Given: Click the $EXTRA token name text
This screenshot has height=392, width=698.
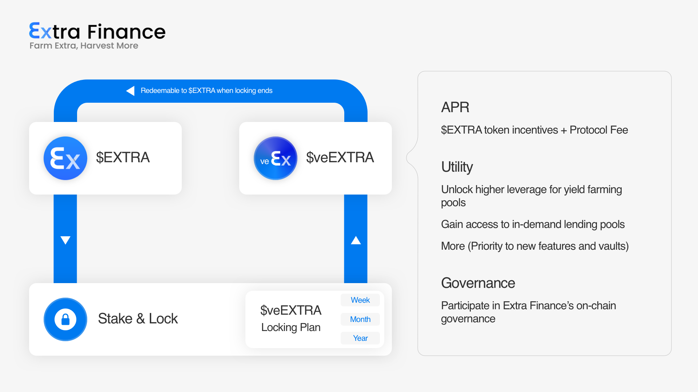Looking at the screenshot, I should pyautogui.click(x=123, y=158).
